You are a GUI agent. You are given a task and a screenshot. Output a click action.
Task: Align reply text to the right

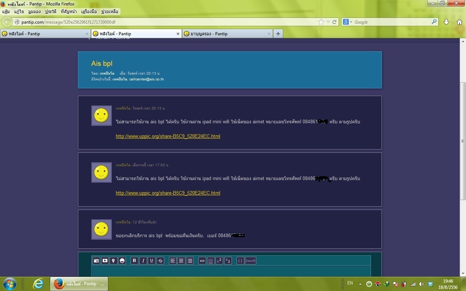pyautogui.click(x=190, y=260)
